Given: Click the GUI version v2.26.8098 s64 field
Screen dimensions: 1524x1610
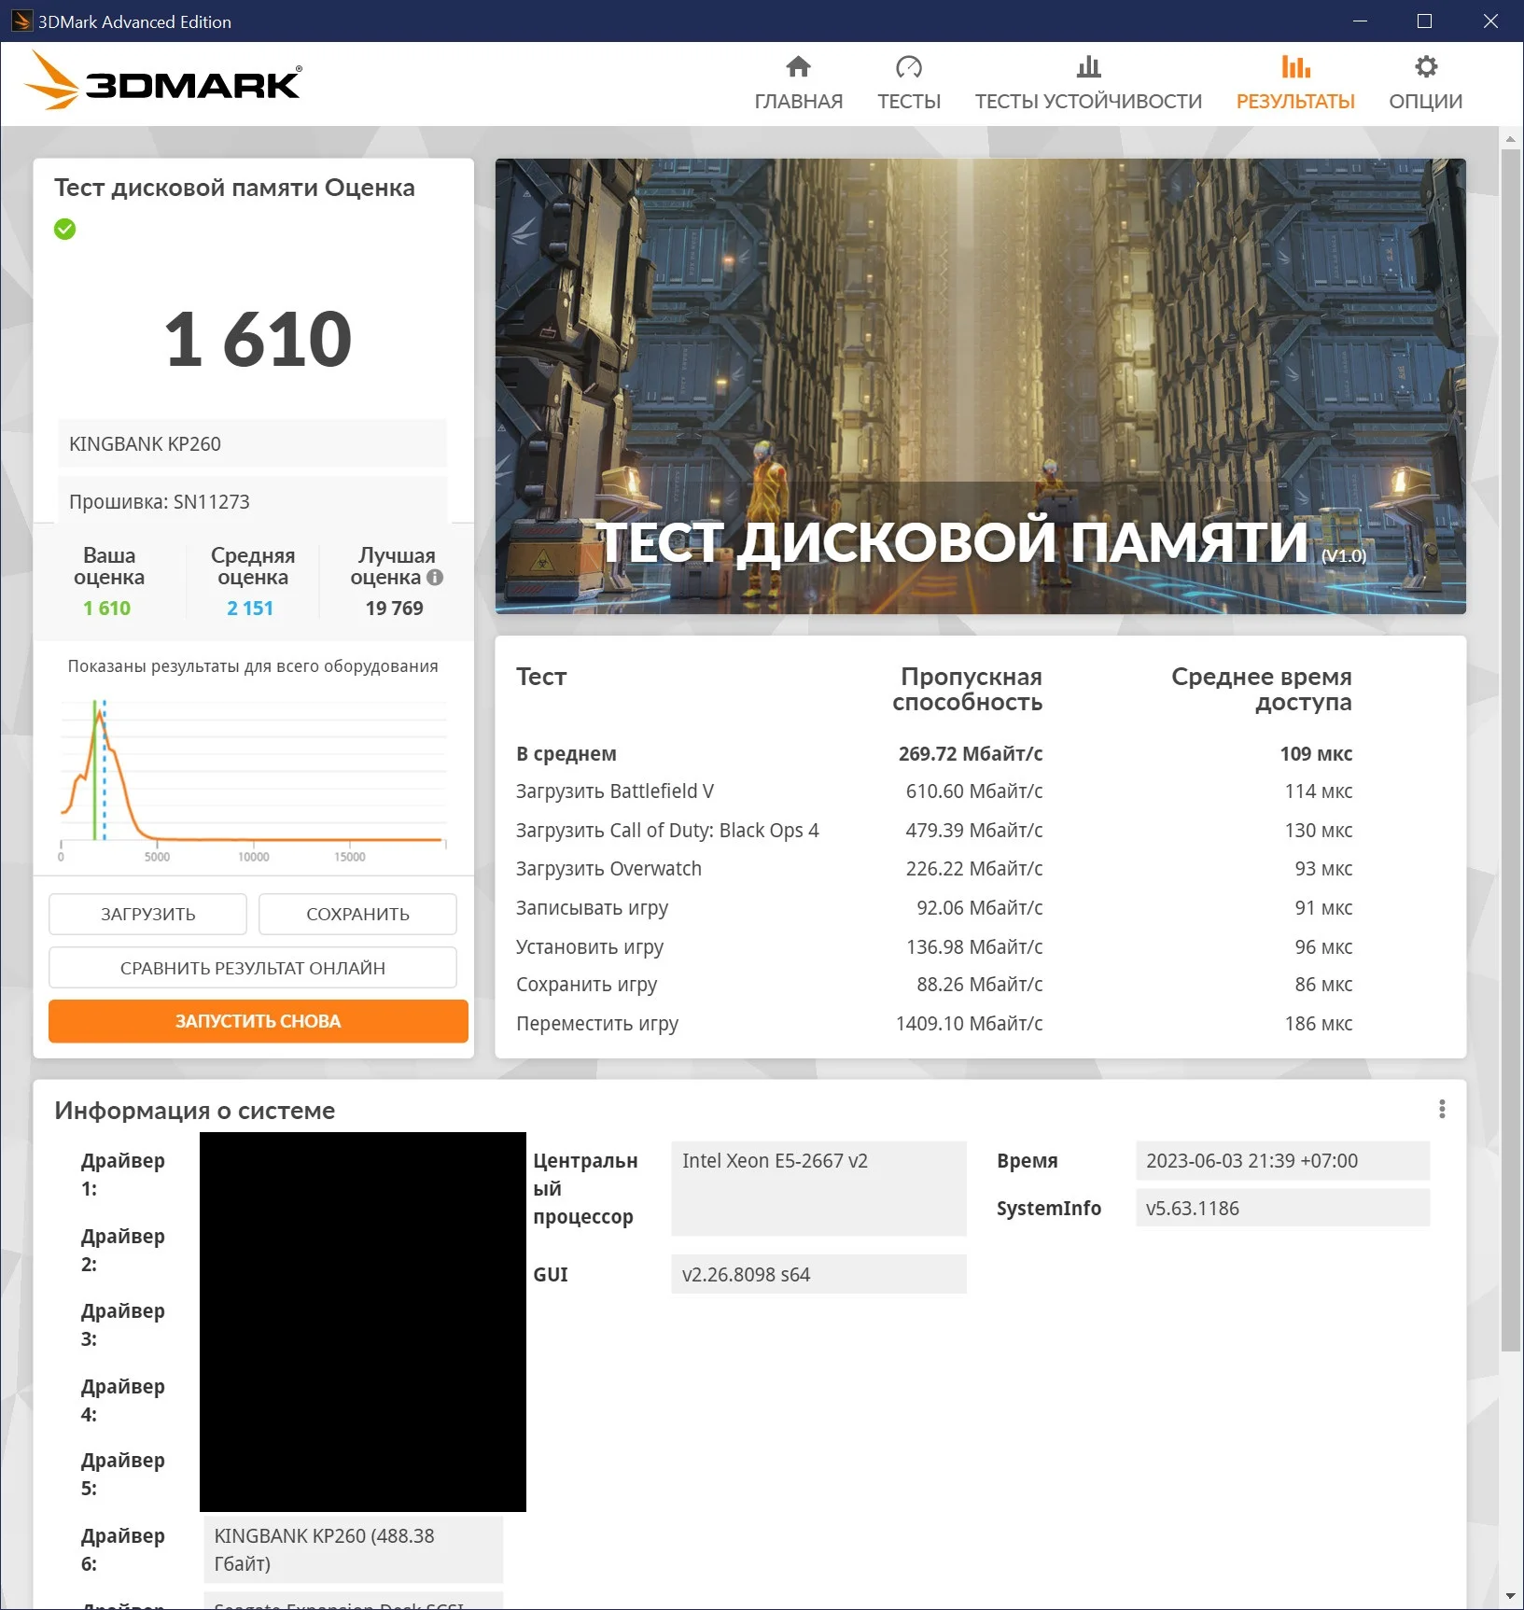Looking at the screenshot, I should pyautogui.click(x=818, y=1274).
